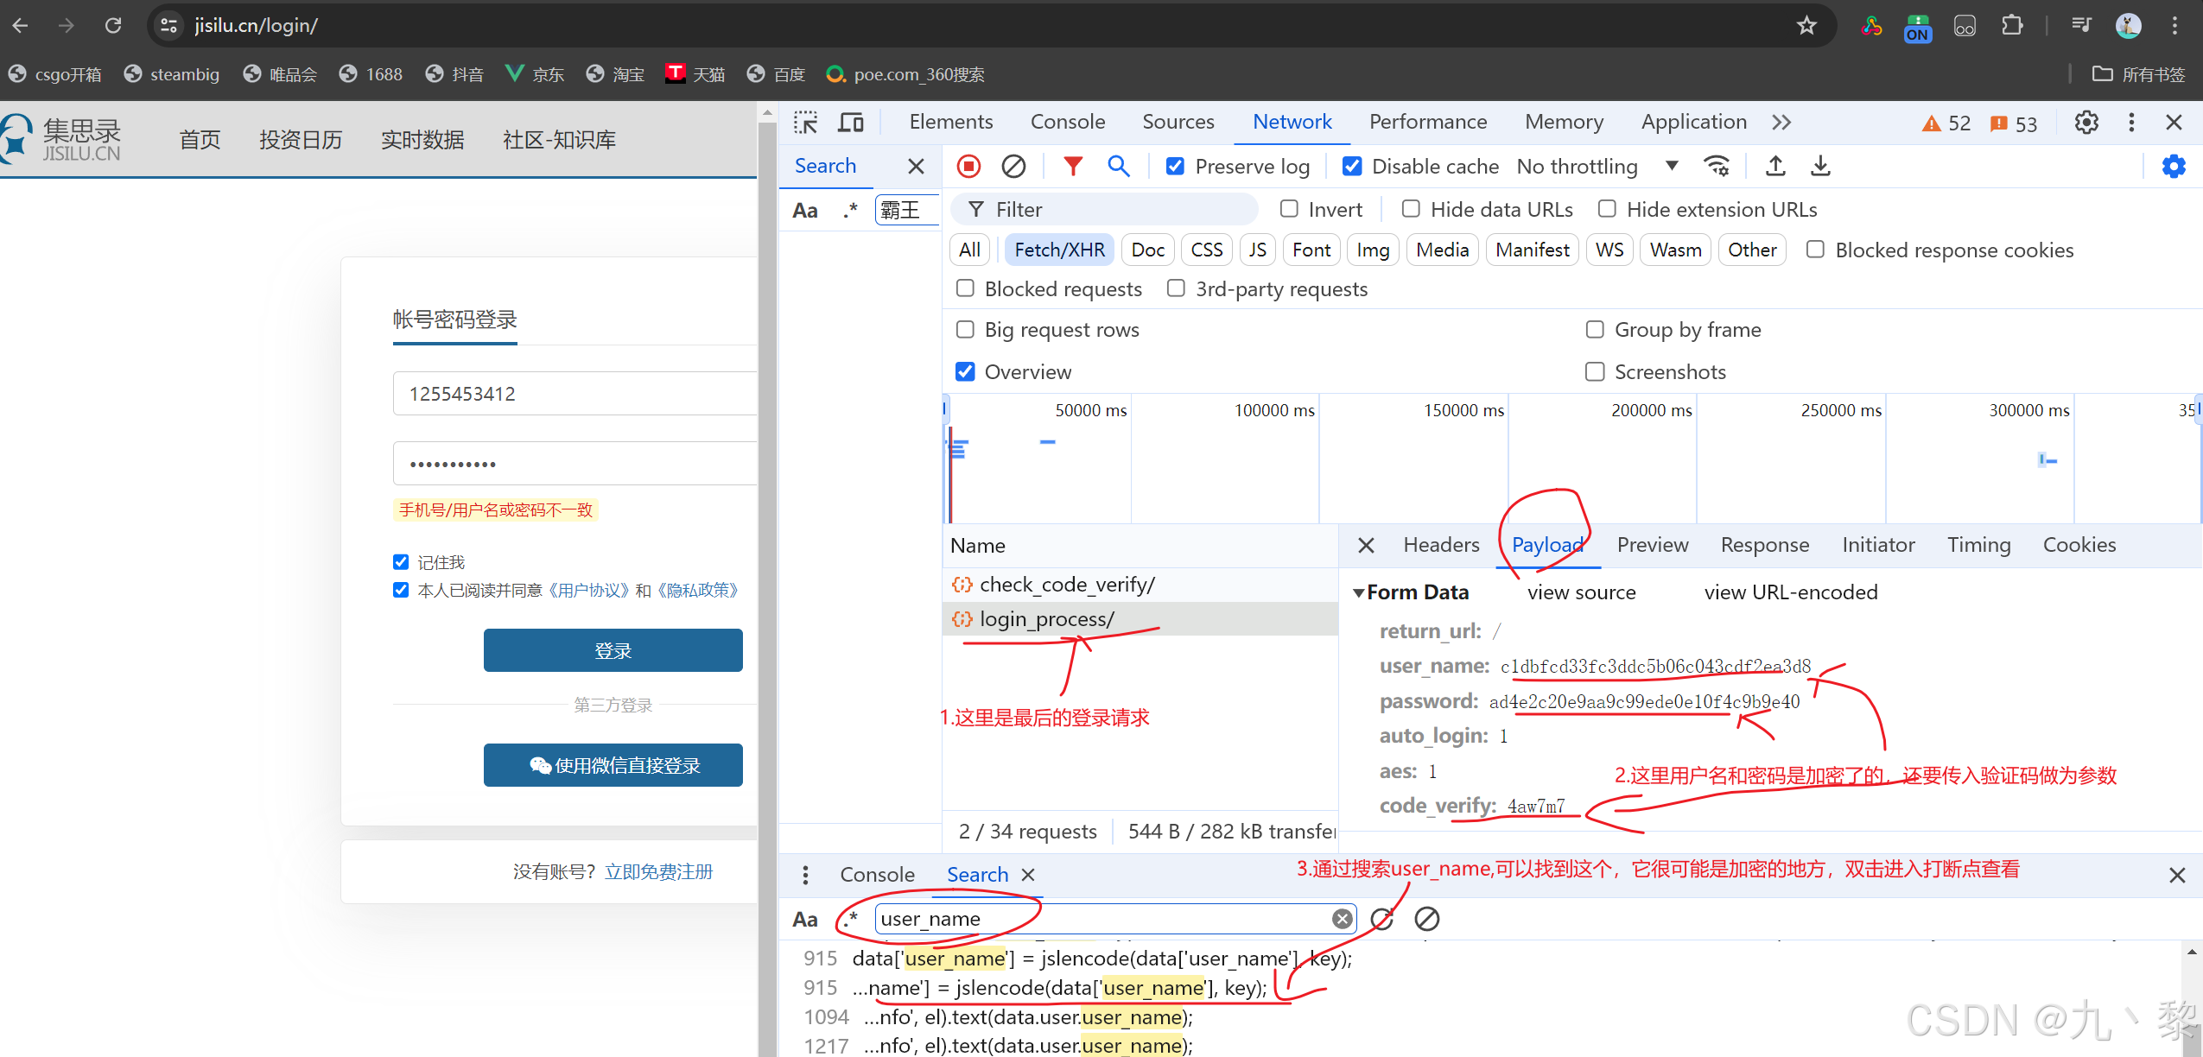Disable the Disable cache checkbox
2203x1057 pixels.
point(1352,166)
